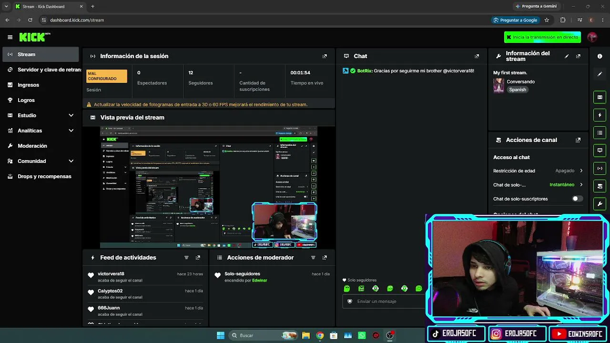The image size is (610, 343).
Task: Open Microsoft Store from the taskbar
Action: coord(334,335)
